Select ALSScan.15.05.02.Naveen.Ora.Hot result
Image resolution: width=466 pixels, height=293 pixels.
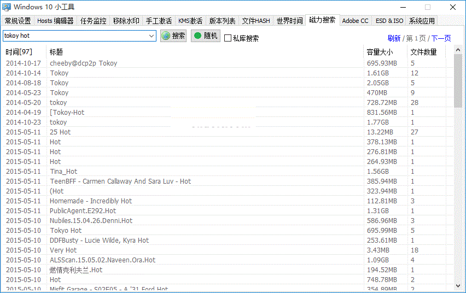(102, 260)
